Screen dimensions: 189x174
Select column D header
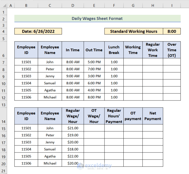click(73, 5)
